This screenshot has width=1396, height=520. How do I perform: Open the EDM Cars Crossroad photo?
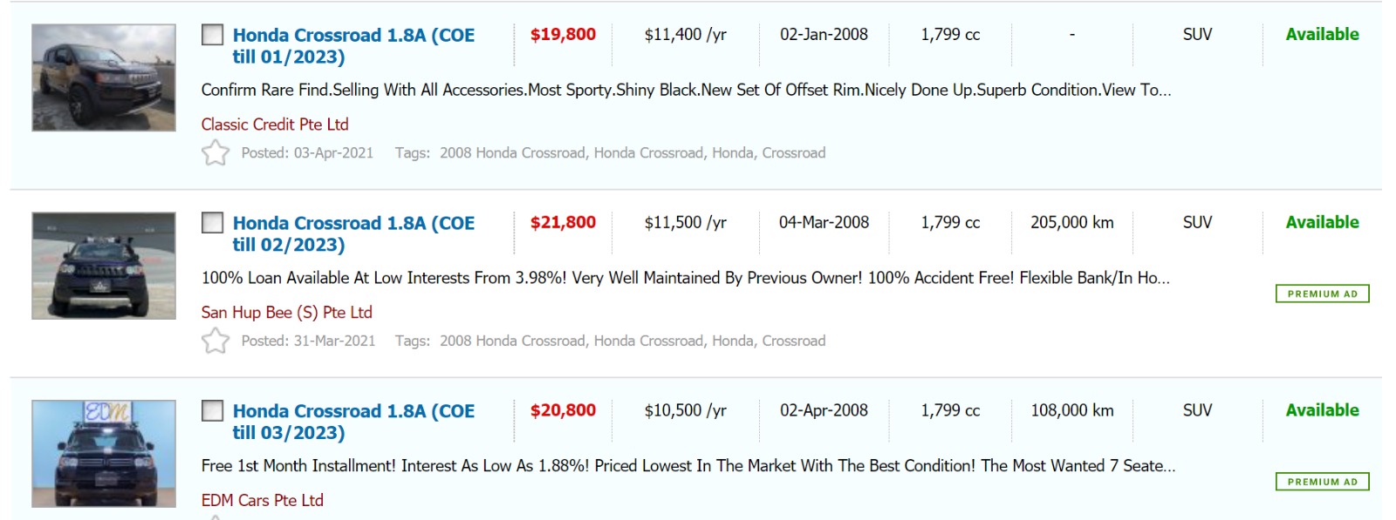[104, 453]
